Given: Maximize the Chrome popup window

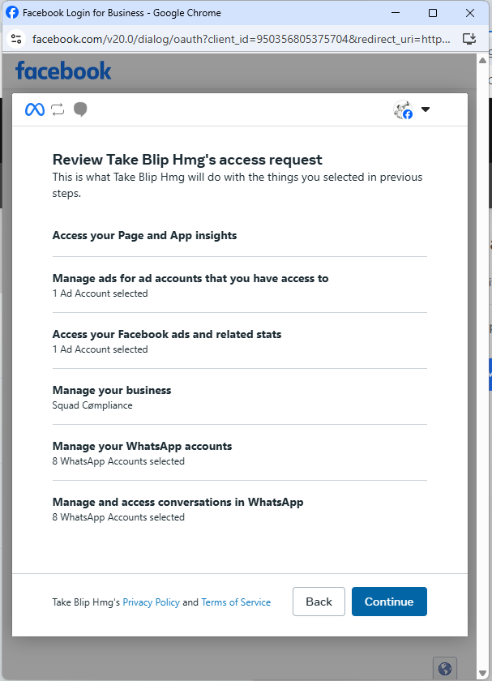Looking at the screenshot, I should coord(433,13).
